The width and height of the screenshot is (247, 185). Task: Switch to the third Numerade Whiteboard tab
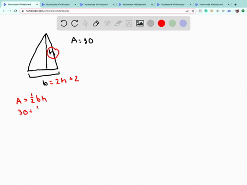click(96, 5)
